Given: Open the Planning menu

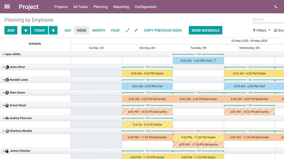Looking at the screenshot, I should tap(100, 7).
